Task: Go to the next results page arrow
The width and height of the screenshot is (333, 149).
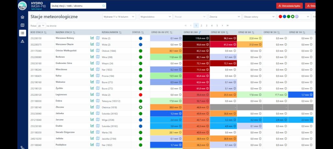Action: (x=222, y=26)
